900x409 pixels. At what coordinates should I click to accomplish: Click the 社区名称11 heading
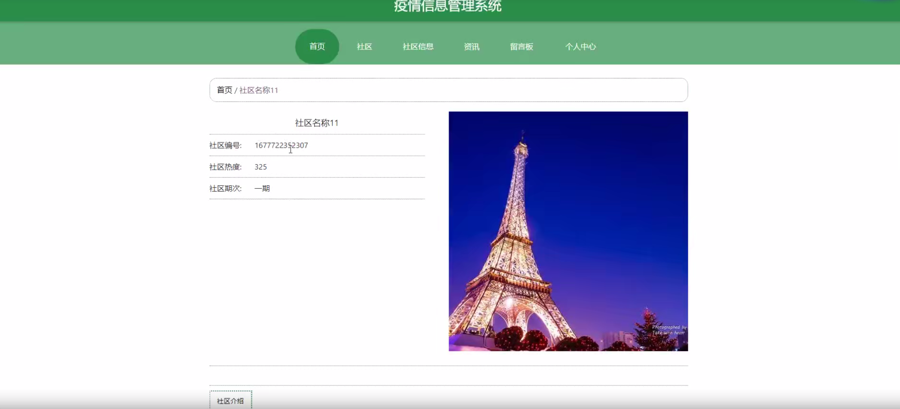(317, 123)
